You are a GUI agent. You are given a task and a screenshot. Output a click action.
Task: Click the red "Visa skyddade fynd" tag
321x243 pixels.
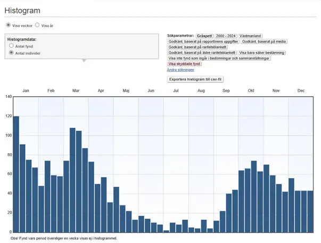185,64
